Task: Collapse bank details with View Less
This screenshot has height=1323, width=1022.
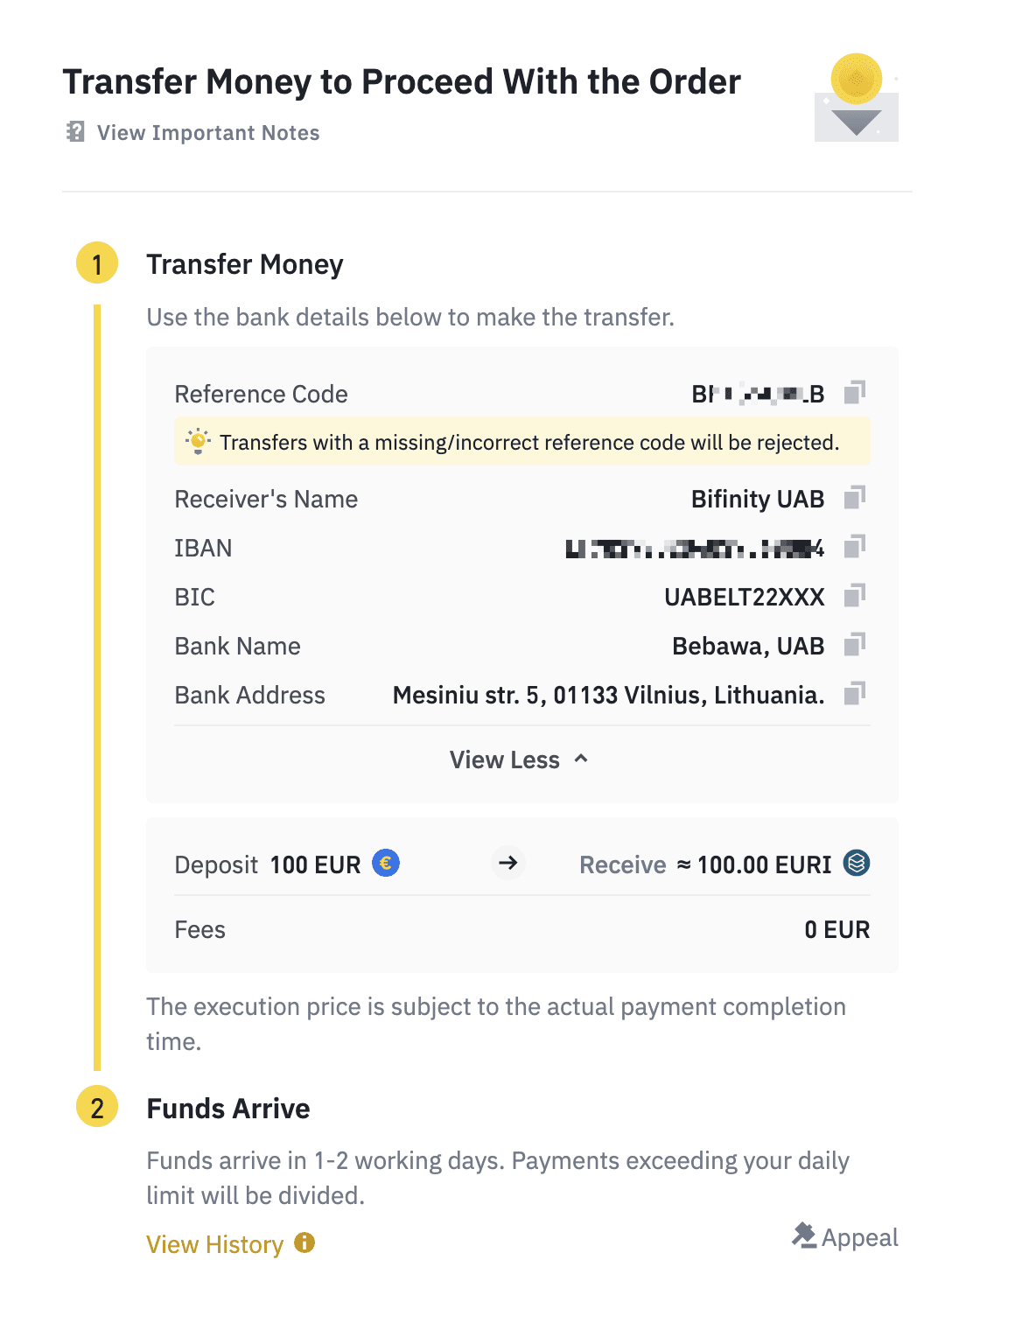Action: pyautogui.click(x=505, y=759)
